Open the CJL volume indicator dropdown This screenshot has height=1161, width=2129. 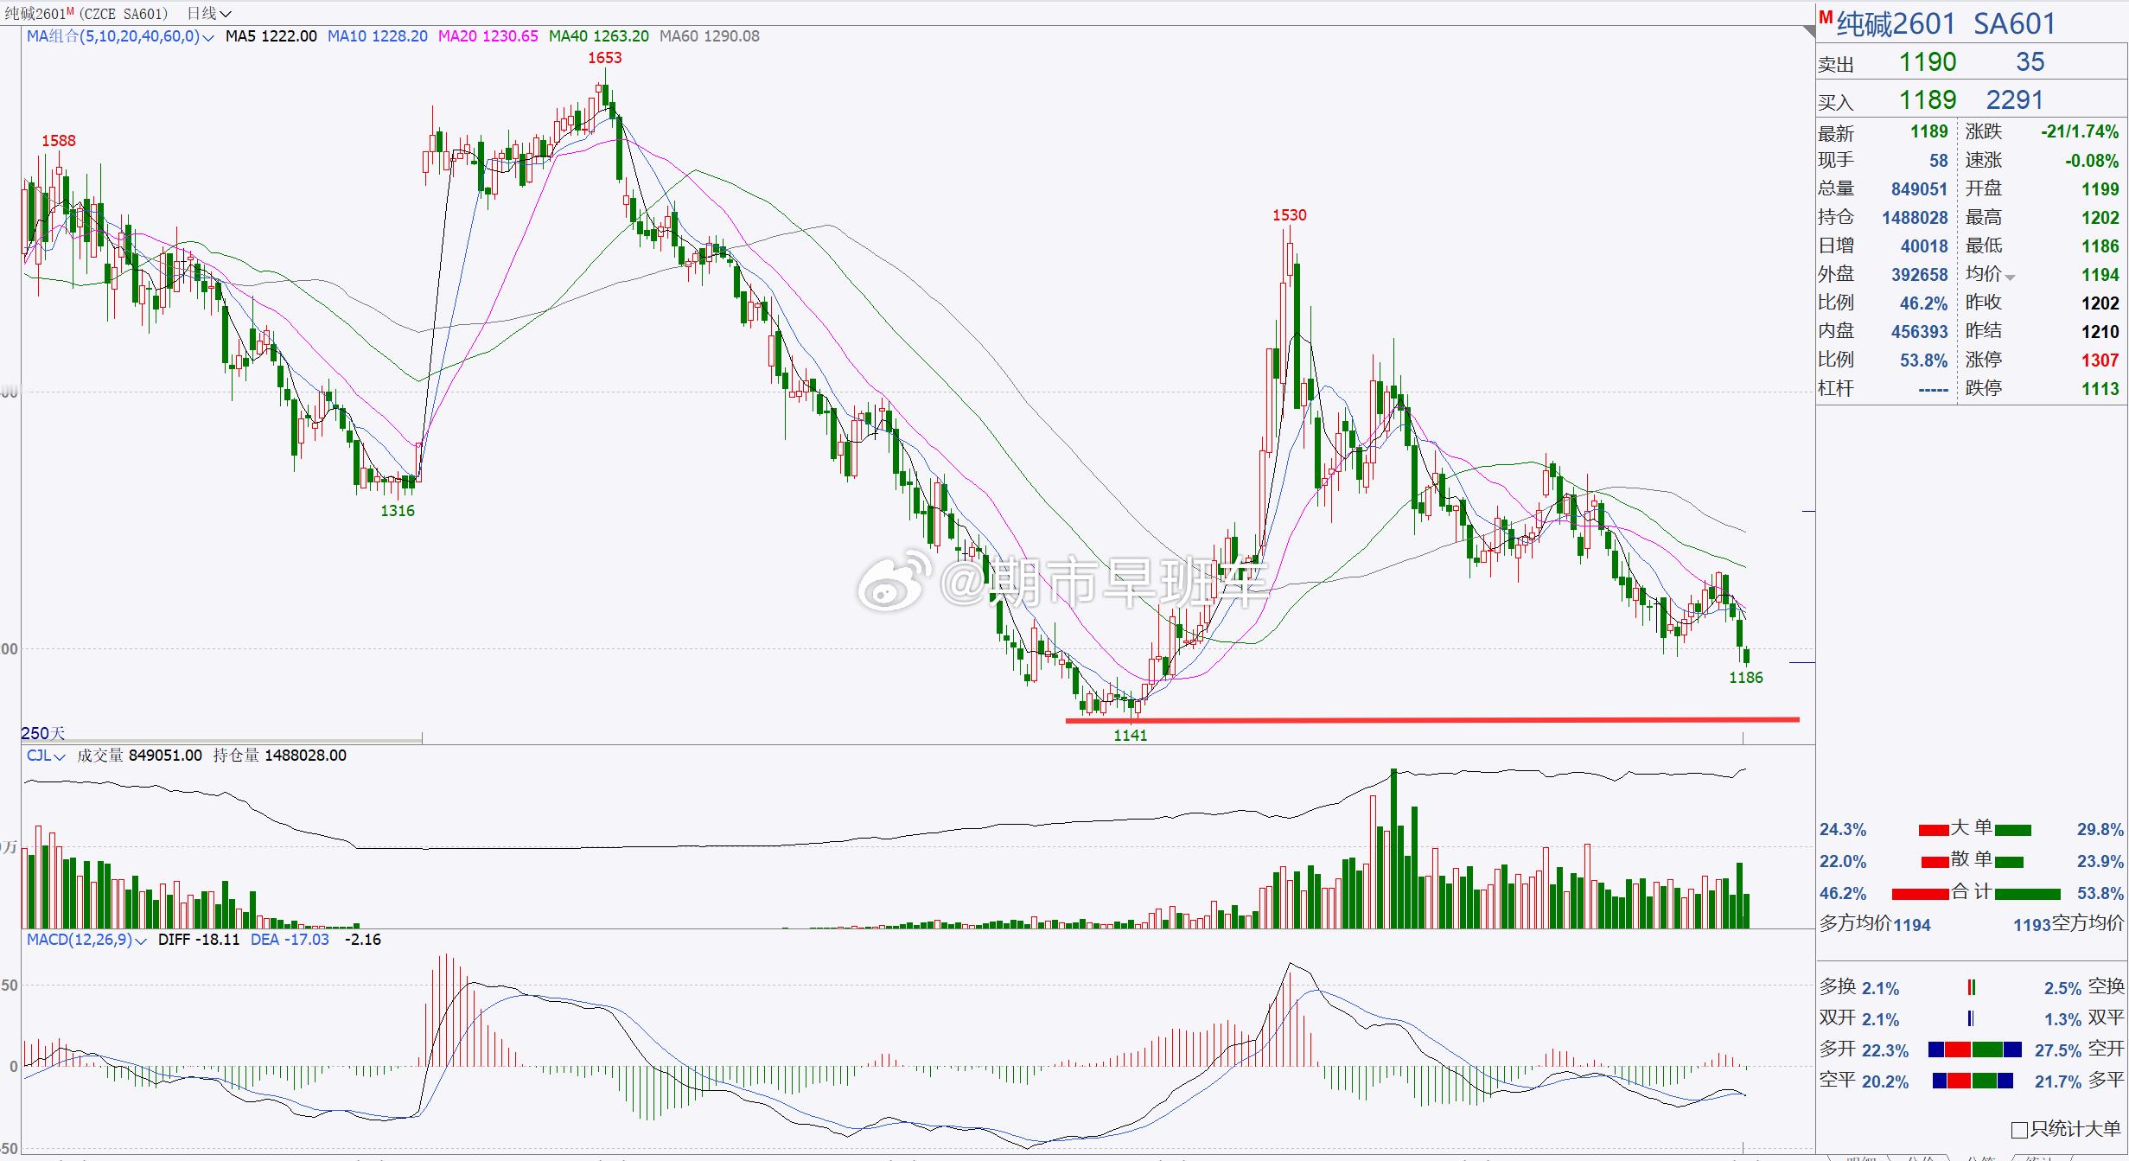(59, 756)
